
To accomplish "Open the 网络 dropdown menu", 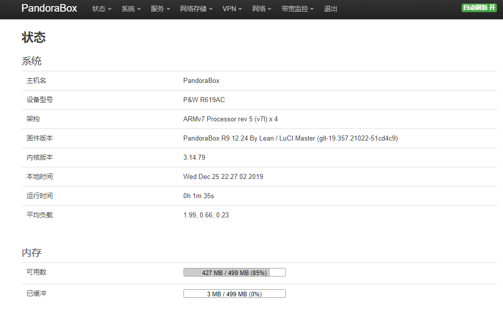I will pos(261,9).
